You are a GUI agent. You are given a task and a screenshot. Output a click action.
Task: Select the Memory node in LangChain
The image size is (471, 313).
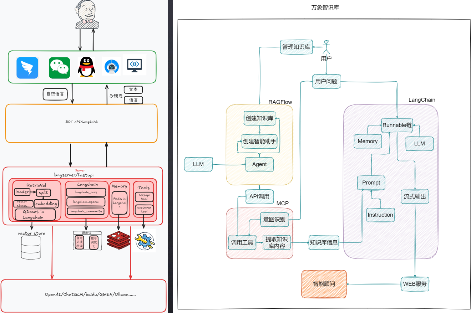tap(368, 141)
